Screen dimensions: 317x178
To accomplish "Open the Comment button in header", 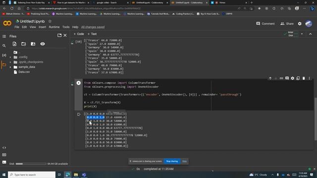I will [265, 24].
